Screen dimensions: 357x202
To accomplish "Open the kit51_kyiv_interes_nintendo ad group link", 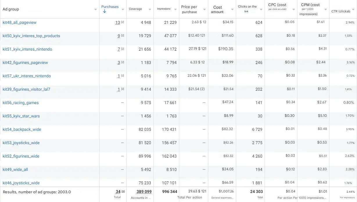I will coord(27,49).
